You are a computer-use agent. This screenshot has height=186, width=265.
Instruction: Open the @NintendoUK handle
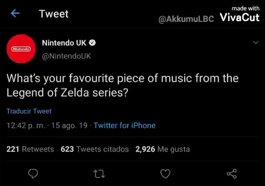coord(67,56)
